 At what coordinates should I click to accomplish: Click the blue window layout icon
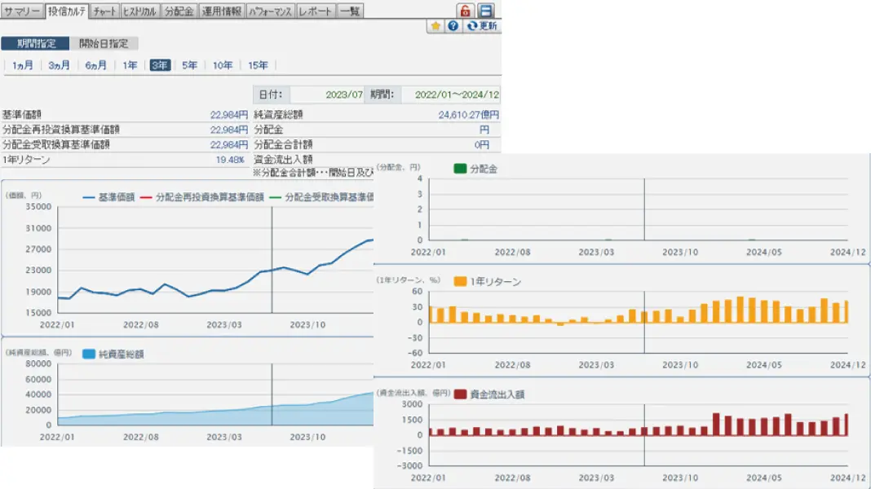point(485,11)
